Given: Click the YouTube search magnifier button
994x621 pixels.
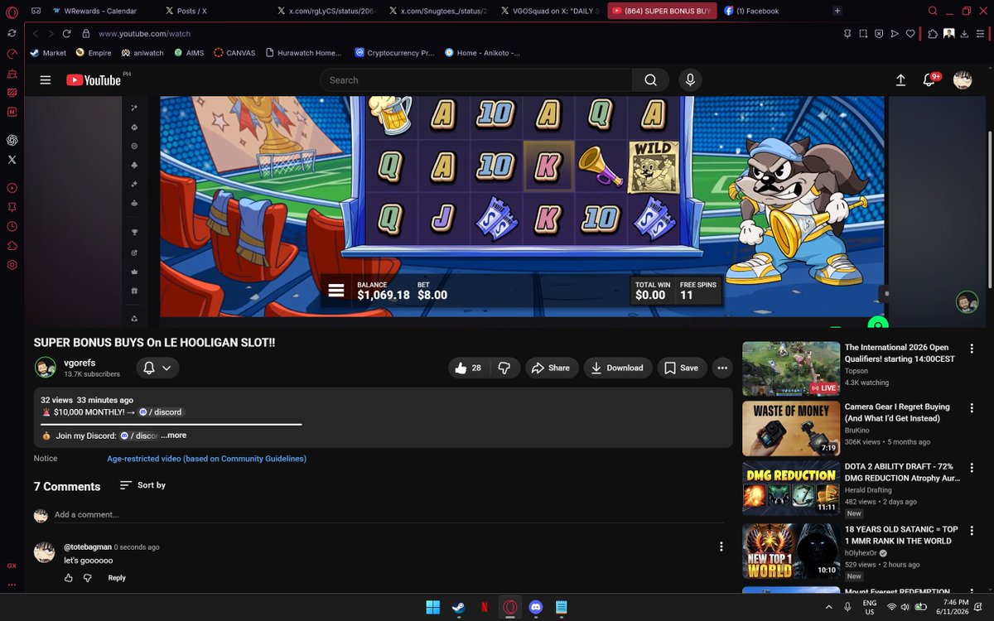Looking at the screenshot, I should point(650,80).
